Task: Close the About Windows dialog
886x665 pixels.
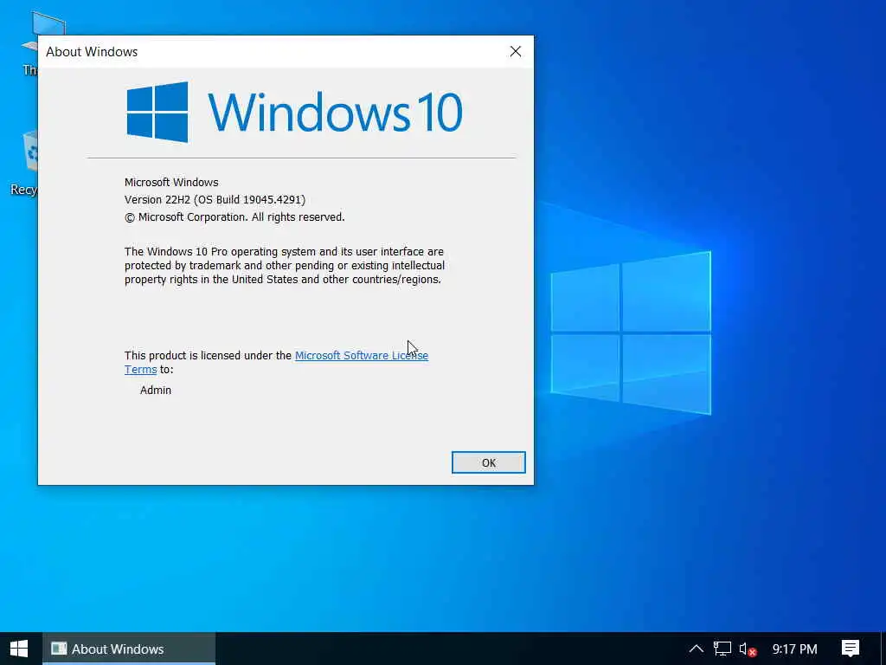Action: [x=516, y=51]
